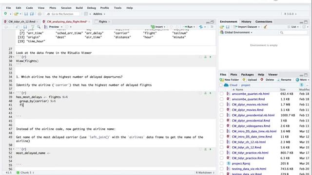Switch to the History tab
The image size is (312, 175).
[246, 21]
